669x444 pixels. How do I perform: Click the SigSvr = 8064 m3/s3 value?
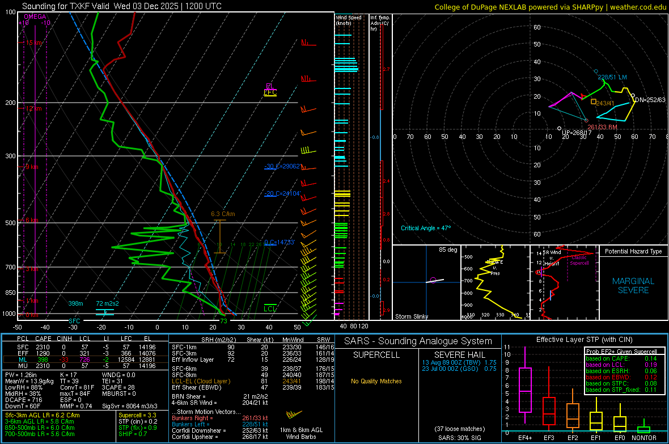130,406
